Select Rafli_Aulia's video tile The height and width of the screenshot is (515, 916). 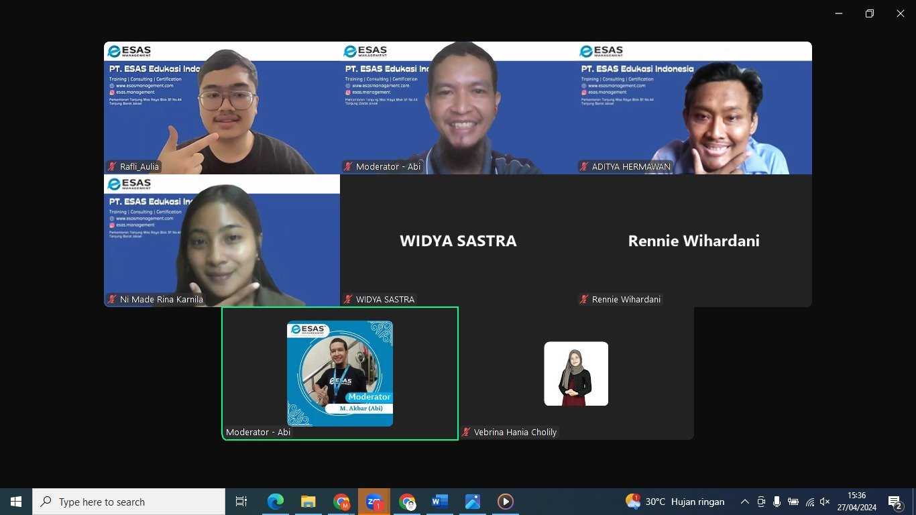point(222,108)
